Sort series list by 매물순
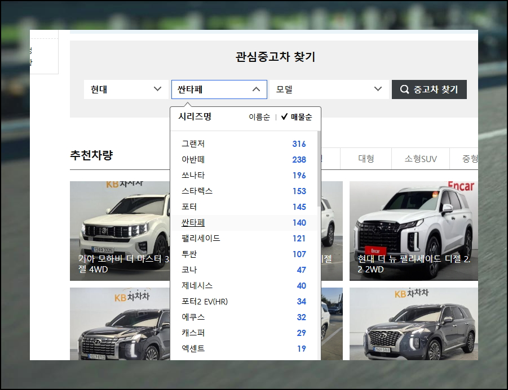This screenshot has width=508, height=390. (x=297, y=117)
